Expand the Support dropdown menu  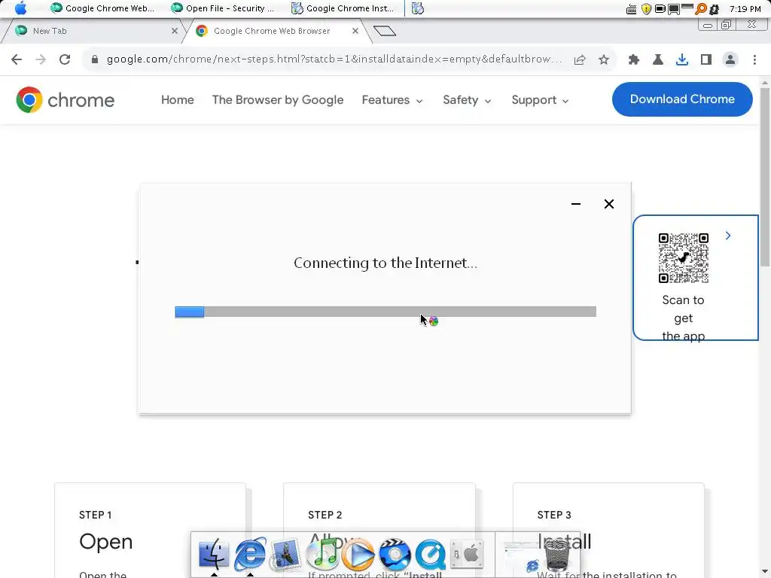540,100
